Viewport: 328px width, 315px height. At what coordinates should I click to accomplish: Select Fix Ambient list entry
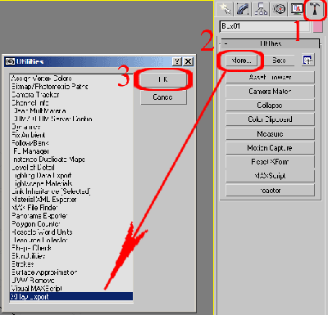pyautogui.click(x=71, y=135)
